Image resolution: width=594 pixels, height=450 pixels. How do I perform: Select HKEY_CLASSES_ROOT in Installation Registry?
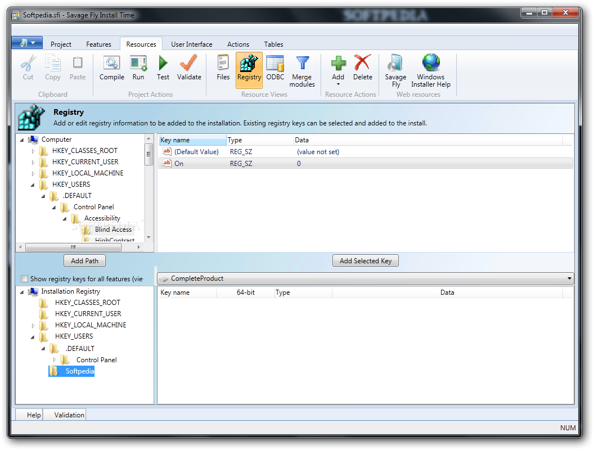coord(88,303)
